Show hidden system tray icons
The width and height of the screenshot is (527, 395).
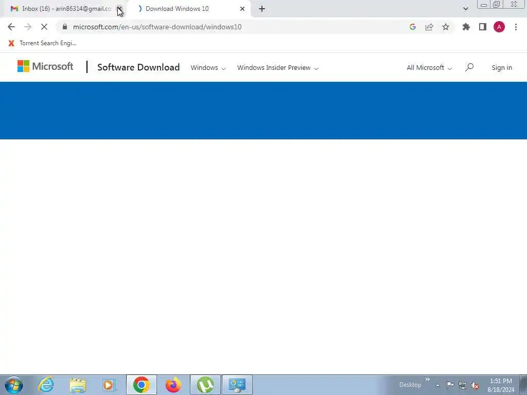click(437, 385)
